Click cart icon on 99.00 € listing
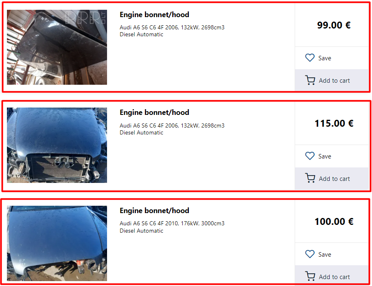 (x=310, y=81)
